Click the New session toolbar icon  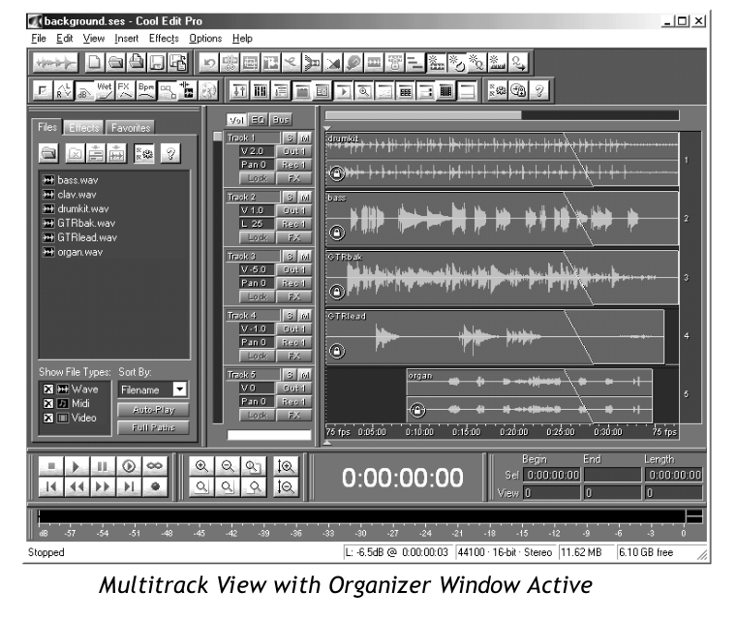95,63
